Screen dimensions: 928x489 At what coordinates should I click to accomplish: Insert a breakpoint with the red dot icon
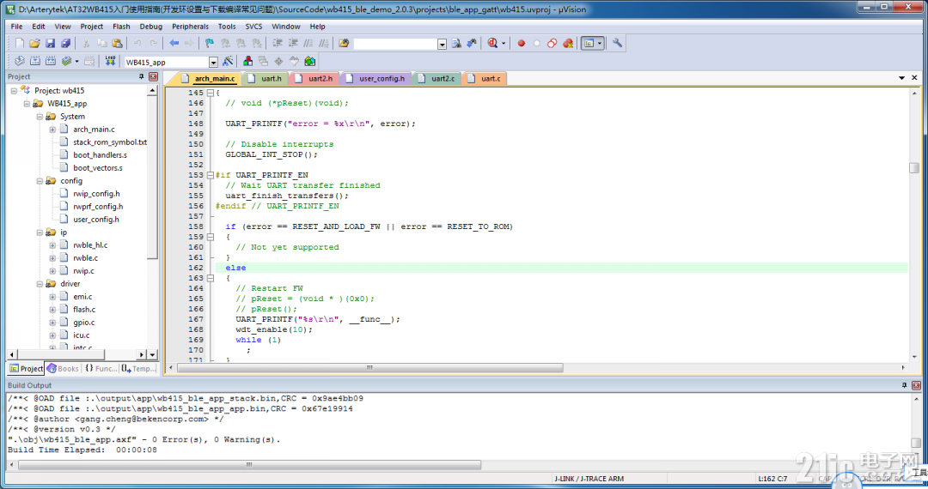tap(521, 43)
